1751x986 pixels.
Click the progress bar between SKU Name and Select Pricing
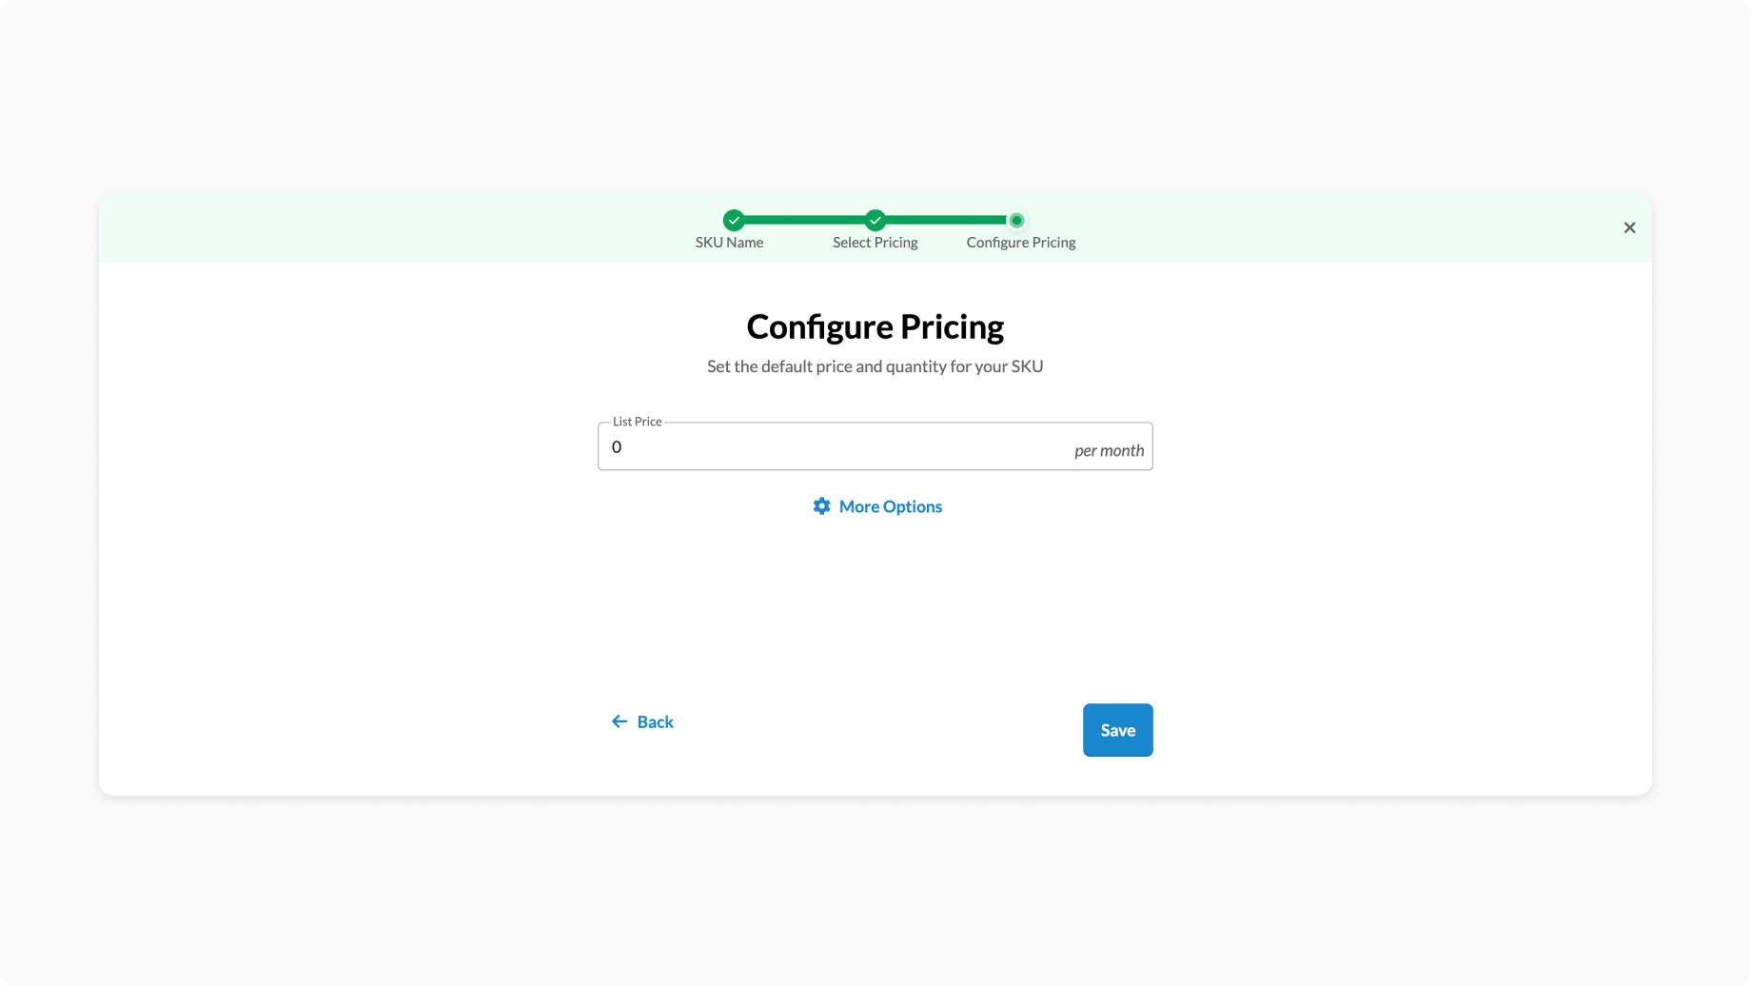pyautogui.click(x=804, y=220)
